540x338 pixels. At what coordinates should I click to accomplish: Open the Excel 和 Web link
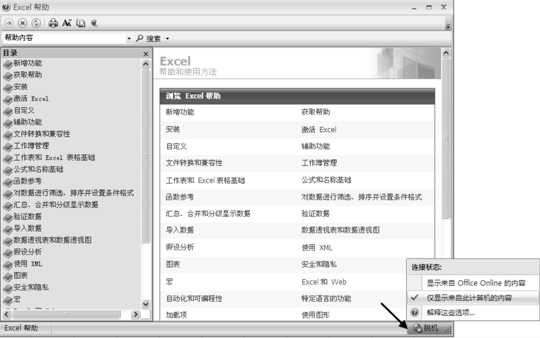coord(324,282)
